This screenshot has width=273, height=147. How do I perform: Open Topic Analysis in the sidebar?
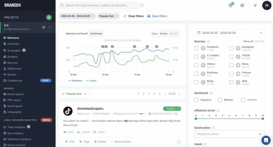17,127
